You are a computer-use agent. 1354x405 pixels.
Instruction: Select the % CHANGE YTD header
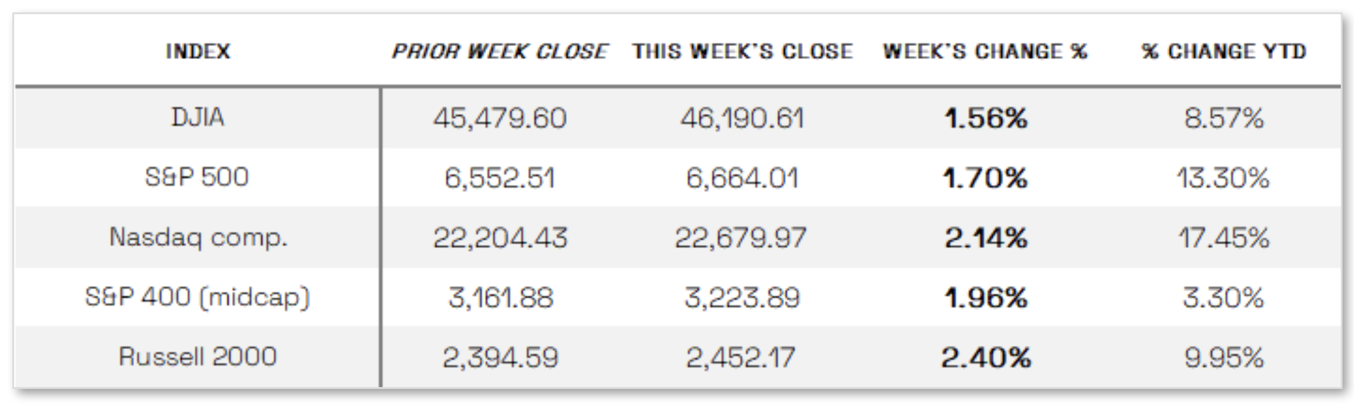1224,51
